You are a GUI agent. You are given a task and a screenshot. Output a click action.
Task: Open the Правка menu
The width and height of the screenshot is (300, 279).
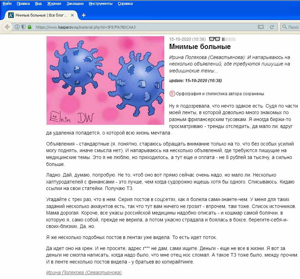coord(23,3)
